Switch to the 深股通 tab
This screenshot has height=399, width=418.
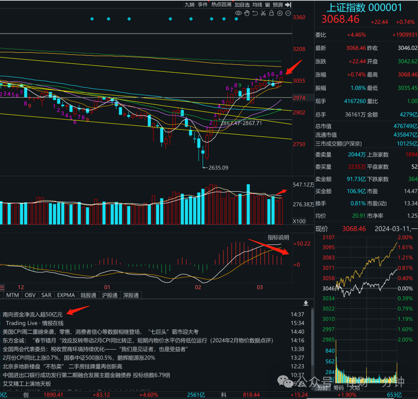pos(131,295)
